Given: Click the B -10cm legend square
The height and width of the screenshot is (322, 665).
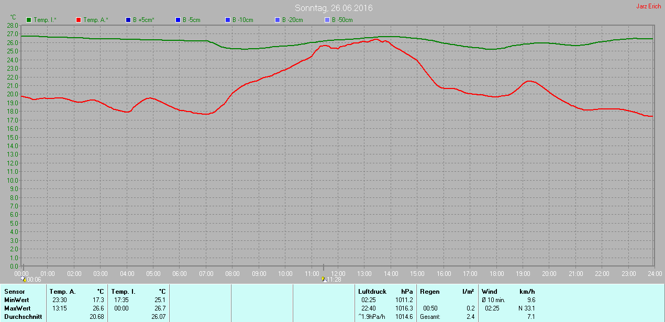Looking at the screenshot, I should tap(228, 20).
